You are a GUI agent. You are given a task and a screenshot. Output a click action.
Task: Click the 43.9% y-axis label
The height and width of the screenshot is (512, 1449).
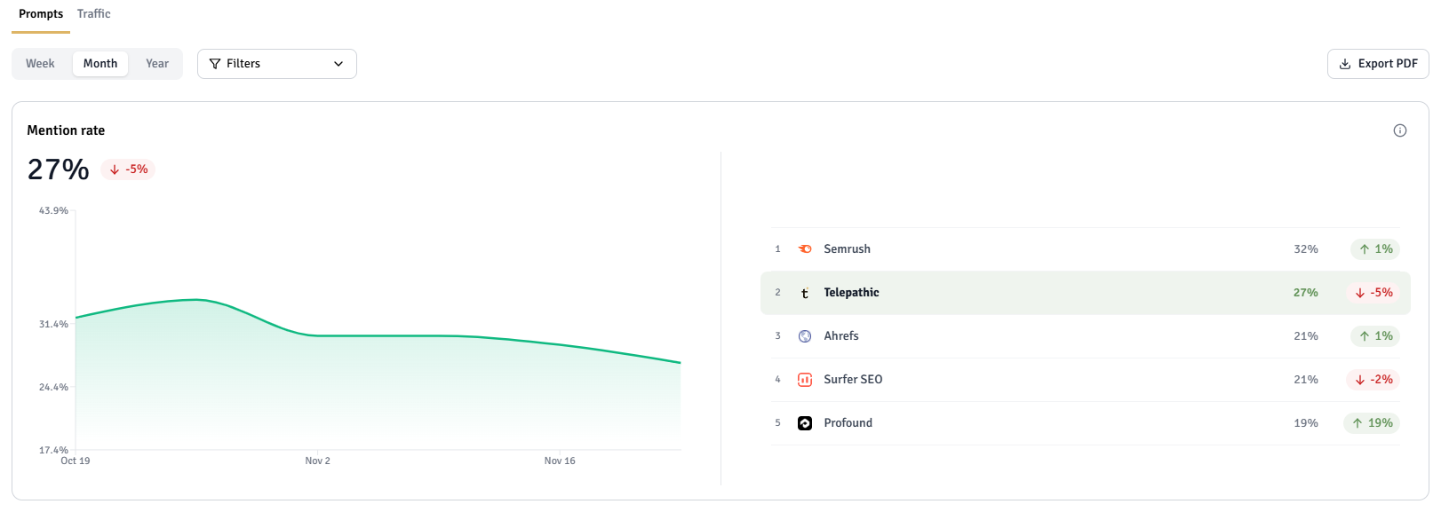(53, 211)
